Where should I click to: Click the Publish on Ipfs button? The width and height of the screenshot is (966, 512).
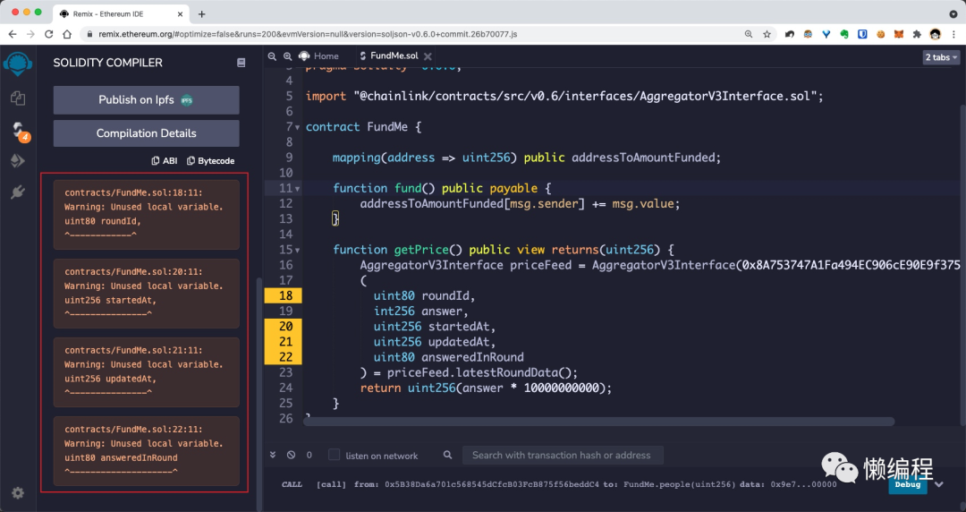tap(146, 100)
